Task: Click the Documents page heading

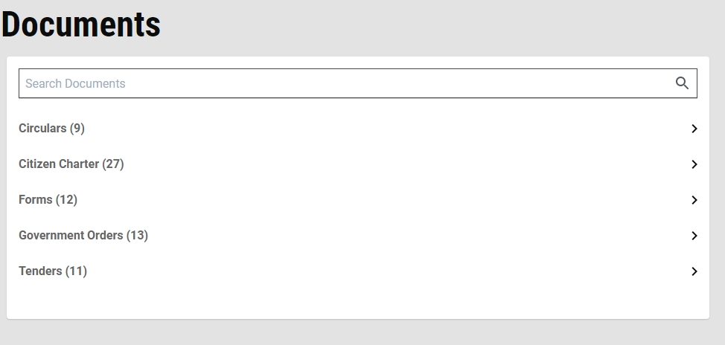Action: point(81,24)
